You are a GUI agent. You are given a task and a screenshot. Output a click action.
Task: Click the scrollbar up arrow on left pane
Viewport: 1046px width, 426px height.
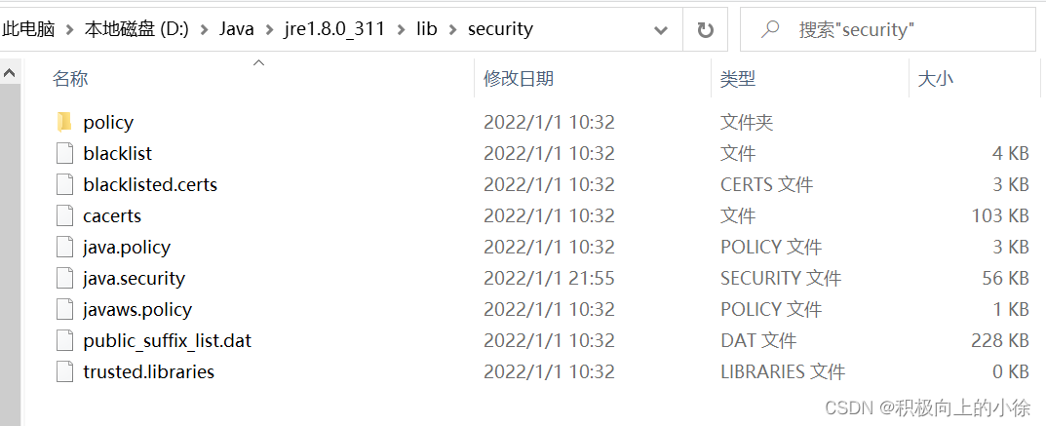(x=10, y=72)
